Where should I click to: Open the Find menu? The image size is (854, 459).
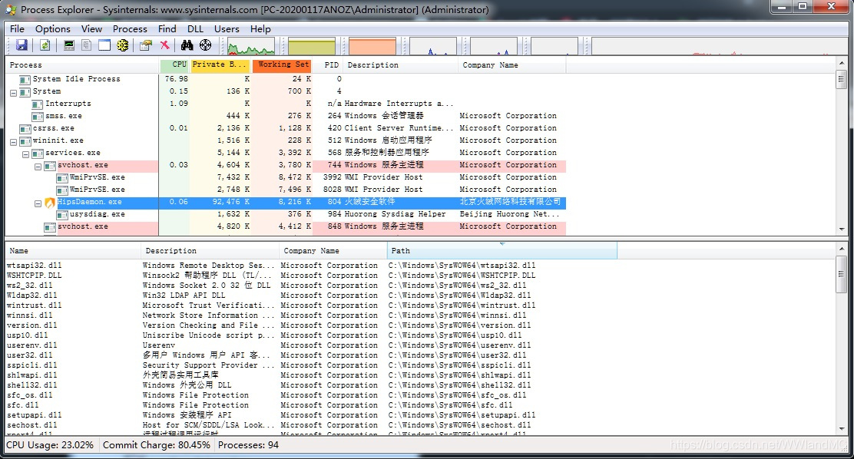[x=167, y=29]
